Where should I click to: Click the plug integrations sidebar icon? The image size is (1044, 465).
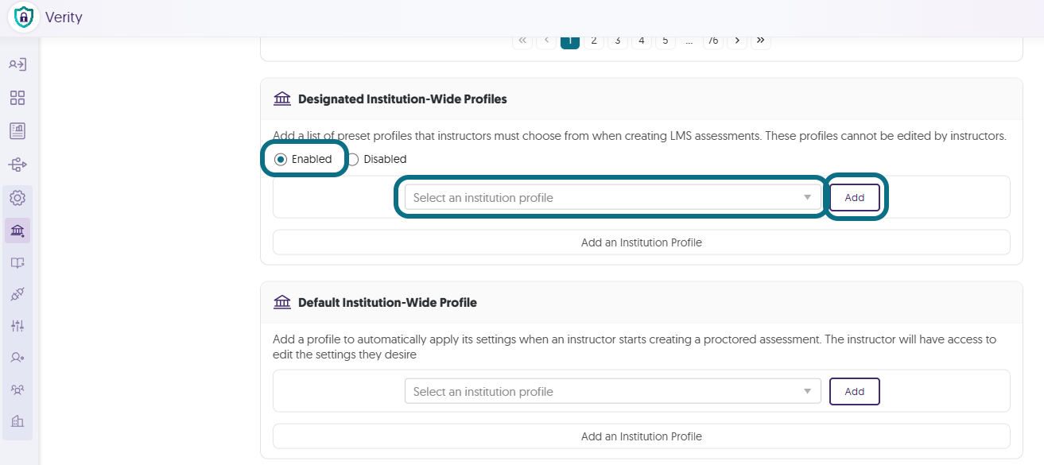pyautogui.click(x=17, y=294)
